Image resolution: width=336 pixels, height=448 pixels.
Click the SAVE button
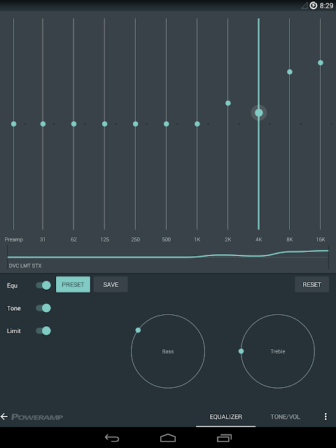111,285
